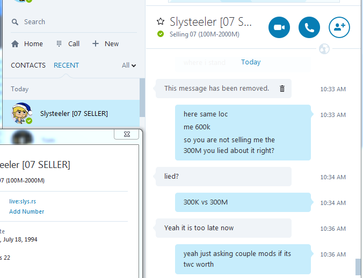Toggle the favorite star for Slysteeler
This screenshot has width=363, height=278.
tap(161, 21)
